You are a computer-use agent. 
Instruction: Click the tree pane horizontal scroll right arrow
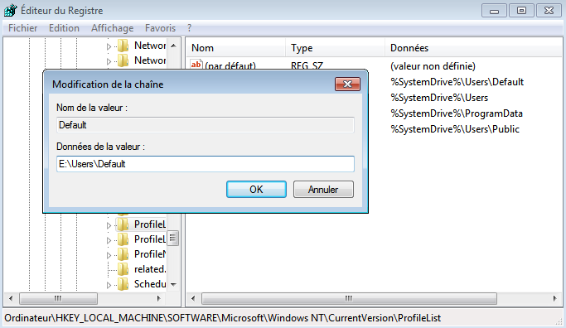[158, 298]
